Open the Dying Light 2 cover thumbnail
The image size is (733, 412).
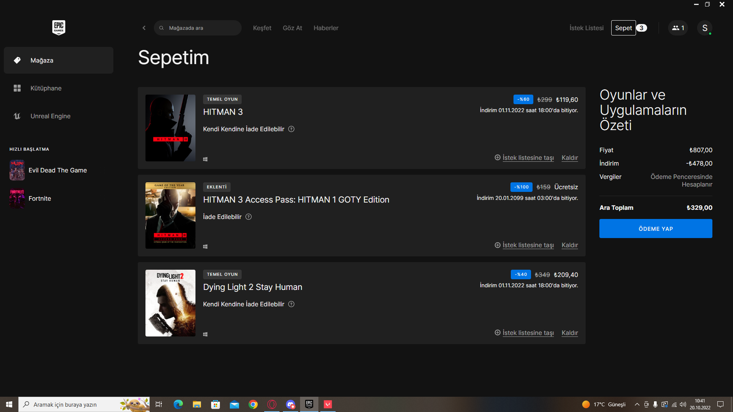tap(170, 303)
